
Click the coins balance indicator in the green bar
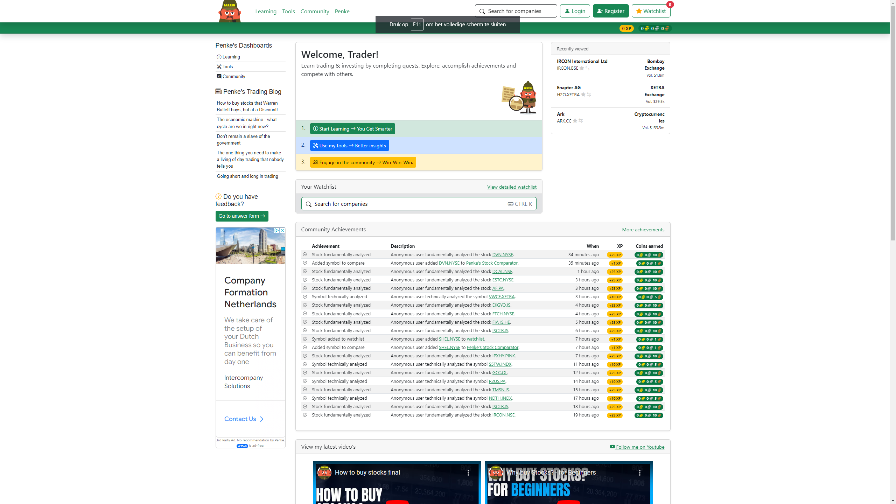click(x=654, y=28)
